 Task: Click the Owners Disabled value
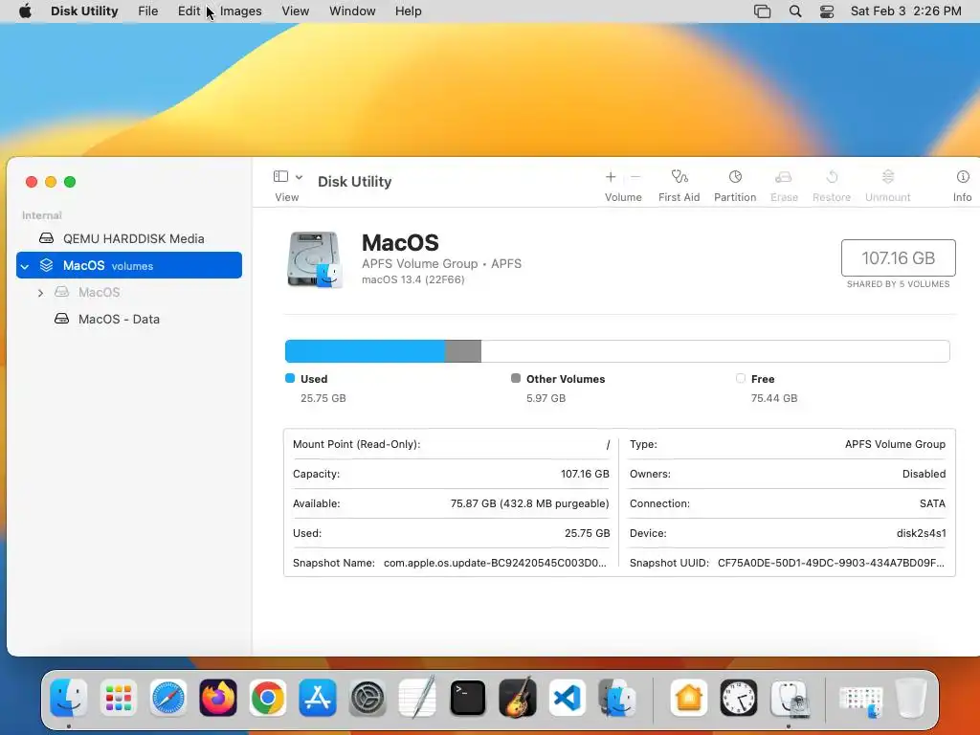(924, 474)
